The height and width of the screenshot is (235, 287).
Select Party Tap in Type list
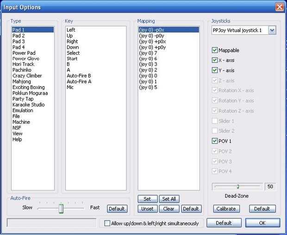point(33,99)
